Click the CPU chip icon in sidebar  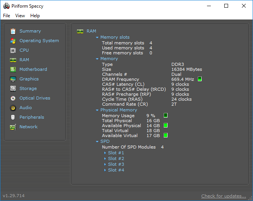tap(13, 51)
